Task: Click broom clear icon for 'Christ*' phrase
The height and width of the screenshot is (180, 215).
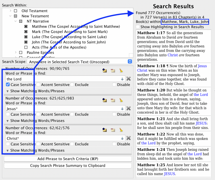Action: (121, 130)
